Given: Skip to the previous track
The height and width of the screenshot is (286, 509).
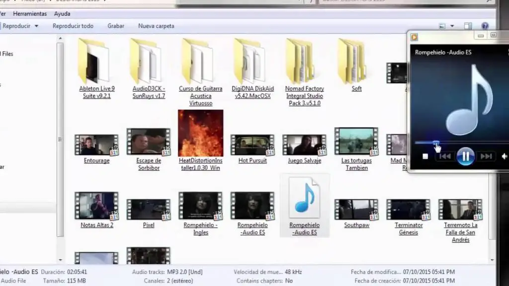Looking at the screenshot, I should (x=445, y=156).
